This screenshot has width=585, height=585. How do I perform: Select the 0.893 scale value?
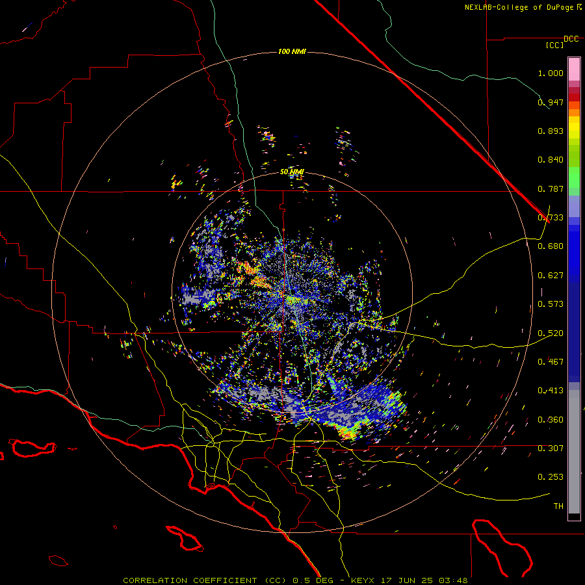coord(551,131)
